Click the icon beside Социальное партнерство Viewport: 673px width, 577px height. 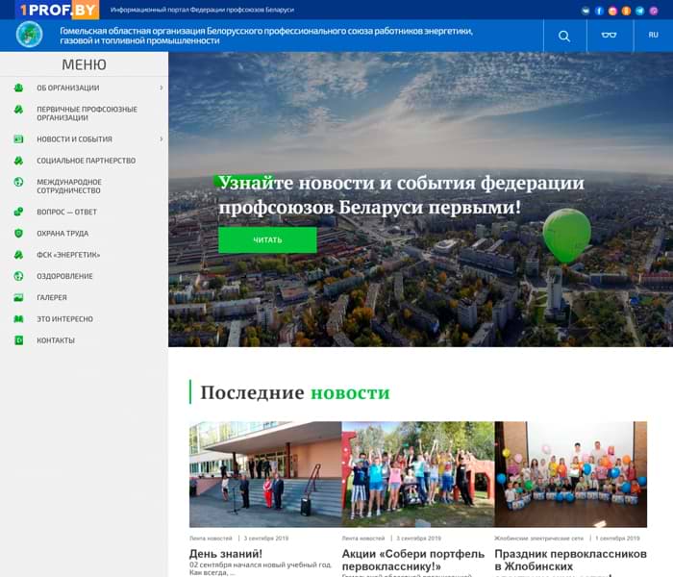coord(18,161)
